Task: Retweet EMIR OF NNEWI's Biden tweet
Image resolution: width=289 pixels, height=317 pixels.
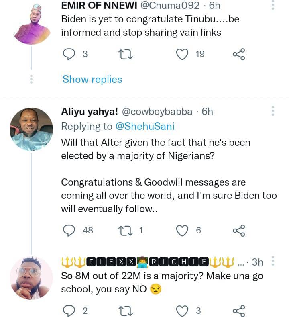Action: (126, 54)
